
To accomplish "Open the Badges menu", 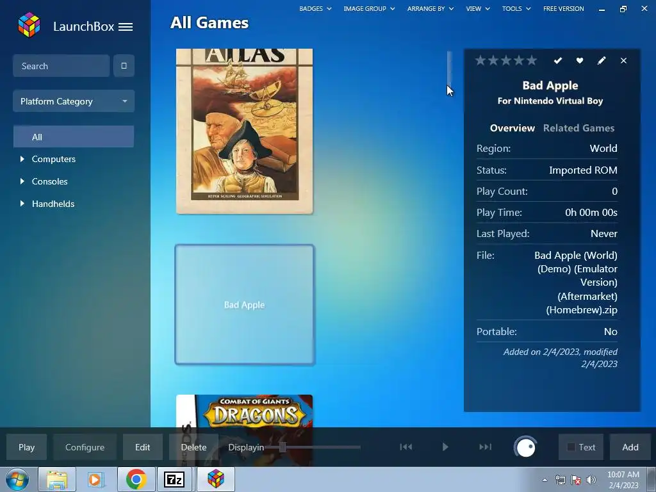I will (x=315, y=8).
